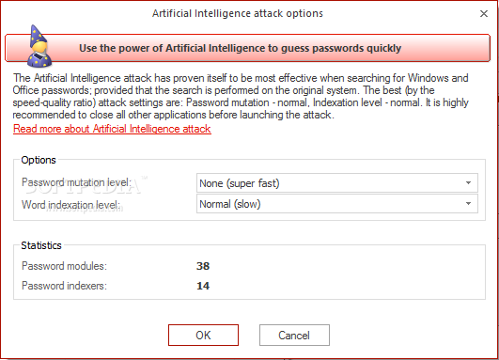Open Read more about Artificial Intelligence attack

[x=112, y=129]
